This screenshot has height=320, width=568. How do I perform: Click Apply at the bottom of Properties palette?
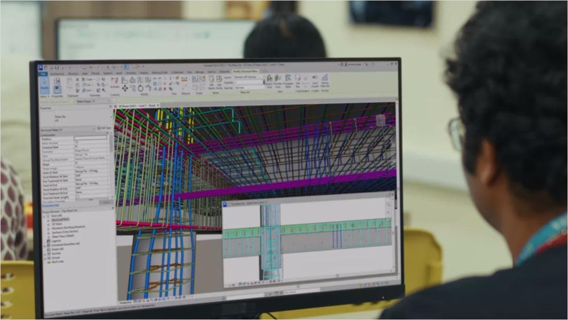[105, 202]
